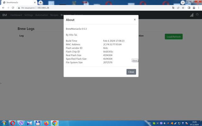Viewport: 202px width, 126px height.
Task: Click the File System Size value 2072576
Action: click(x=108, y=62)
